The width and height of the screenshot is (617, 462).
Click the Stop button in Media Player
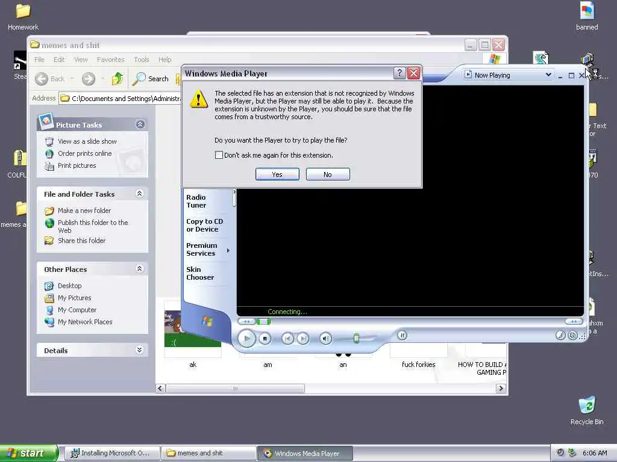tap(265, 338)
